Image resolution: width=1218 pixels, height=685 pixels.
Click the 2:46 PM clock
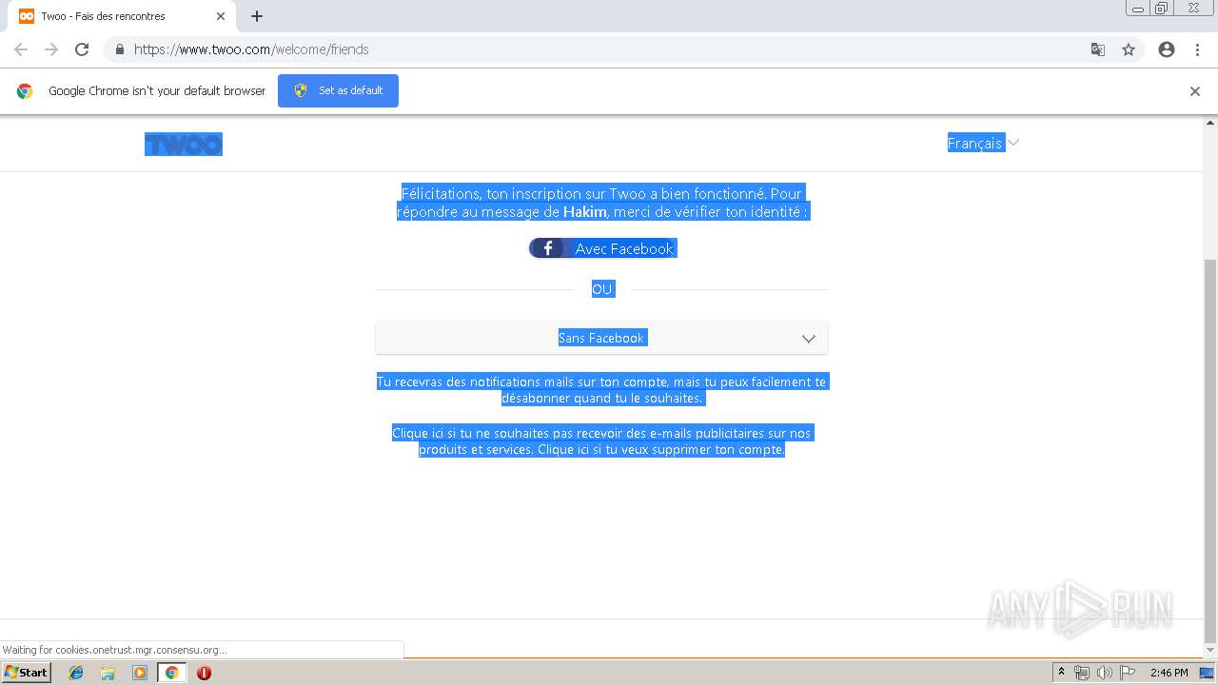click(1169, 673)
